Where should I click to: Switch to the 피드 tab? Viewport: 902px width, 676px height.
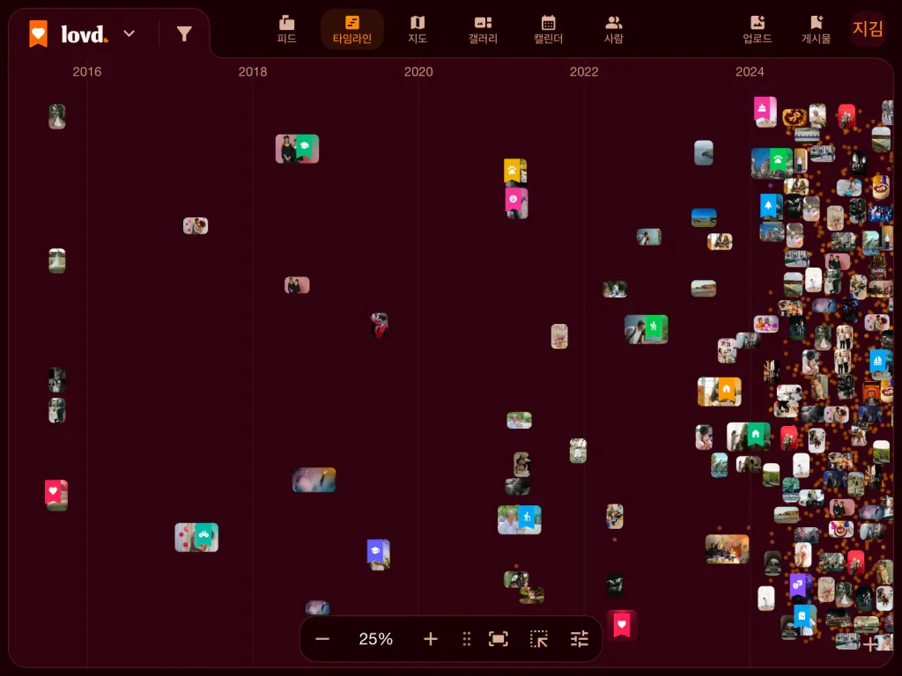286,30
